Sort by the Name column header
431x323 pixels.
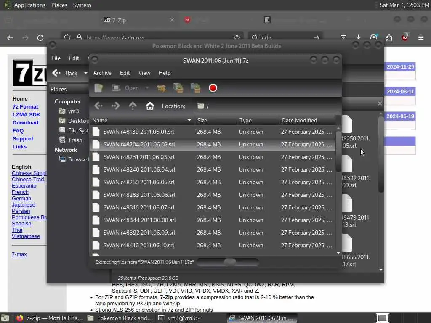coord(142,121)
